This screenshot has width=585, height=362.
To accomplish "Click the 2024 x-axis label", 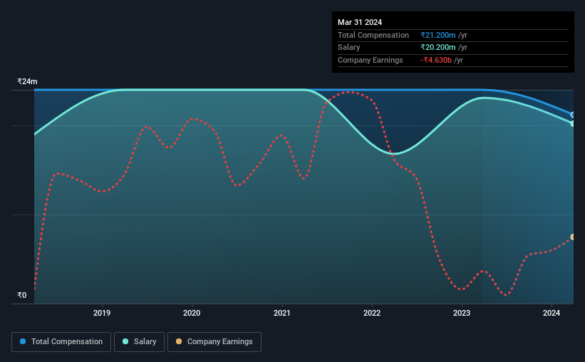I will tap(552, 313).
